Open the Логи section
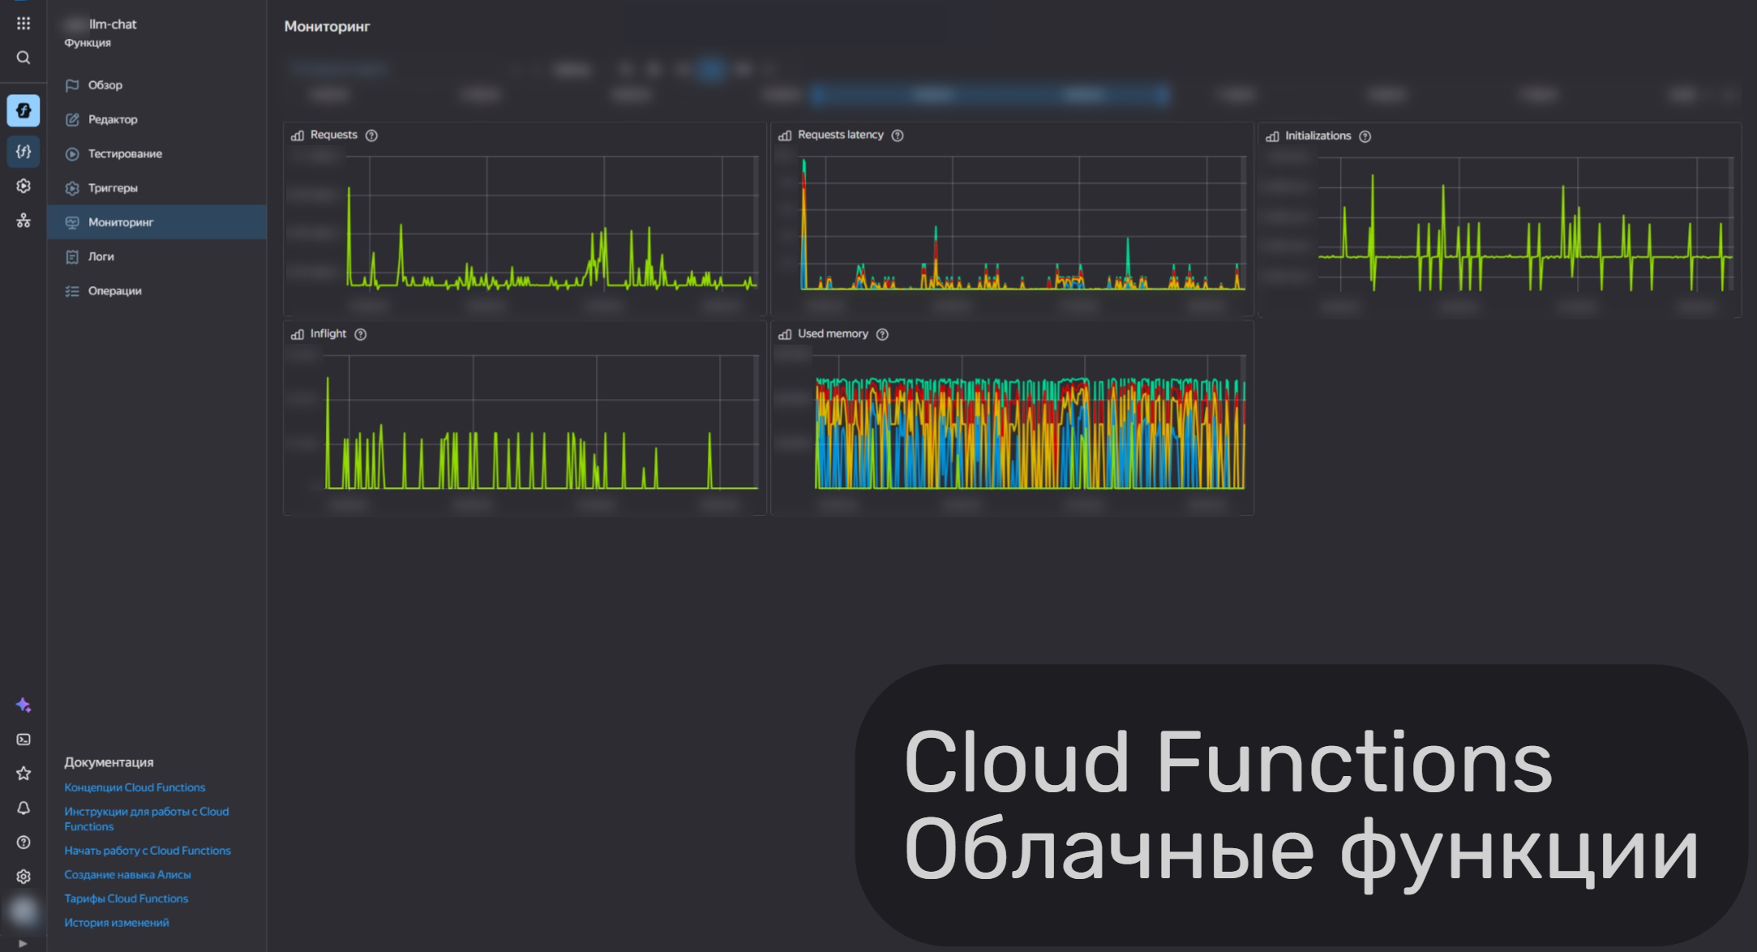The height and width of the screenshot is (952, 1757). pos(156,256)
